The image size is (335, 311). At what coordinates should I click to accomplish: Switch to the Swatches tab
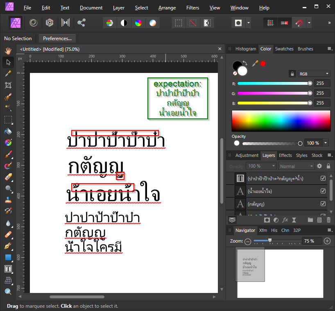pos(284,49)
